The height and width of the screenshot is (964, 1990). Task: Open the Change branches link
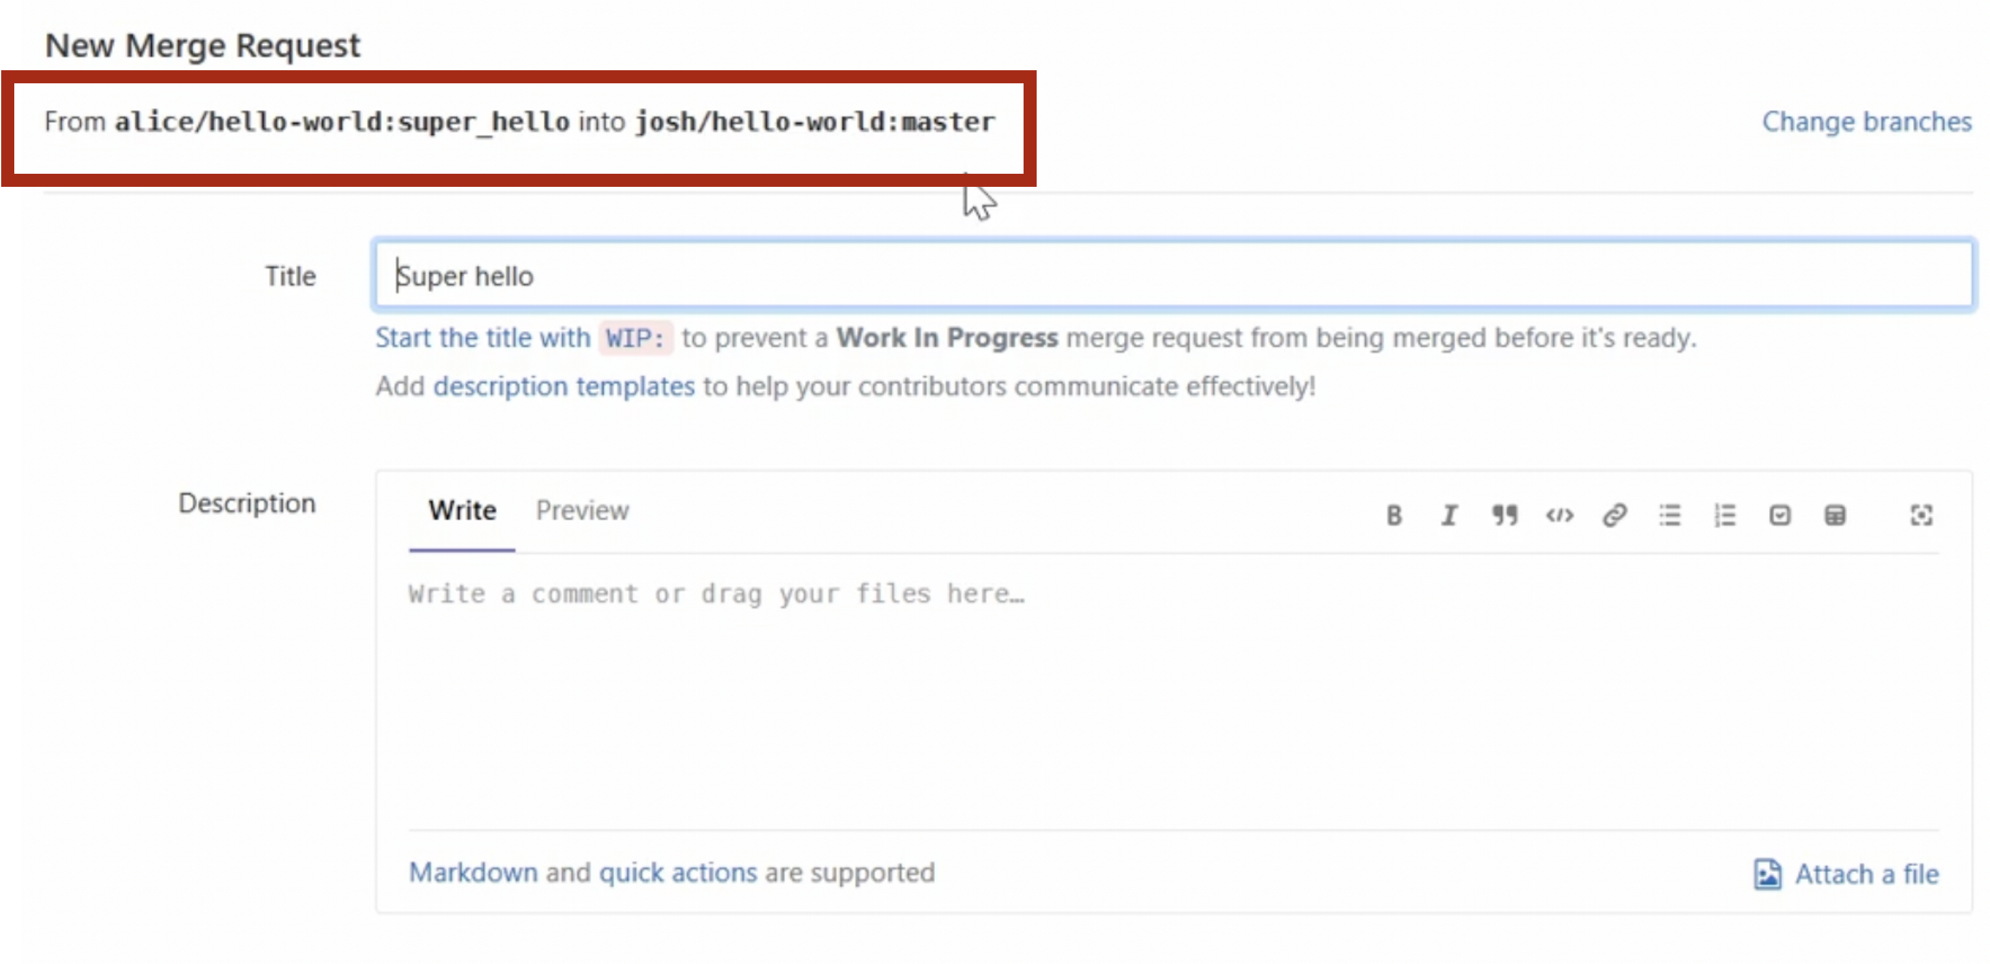click(x=1866, y=122)
